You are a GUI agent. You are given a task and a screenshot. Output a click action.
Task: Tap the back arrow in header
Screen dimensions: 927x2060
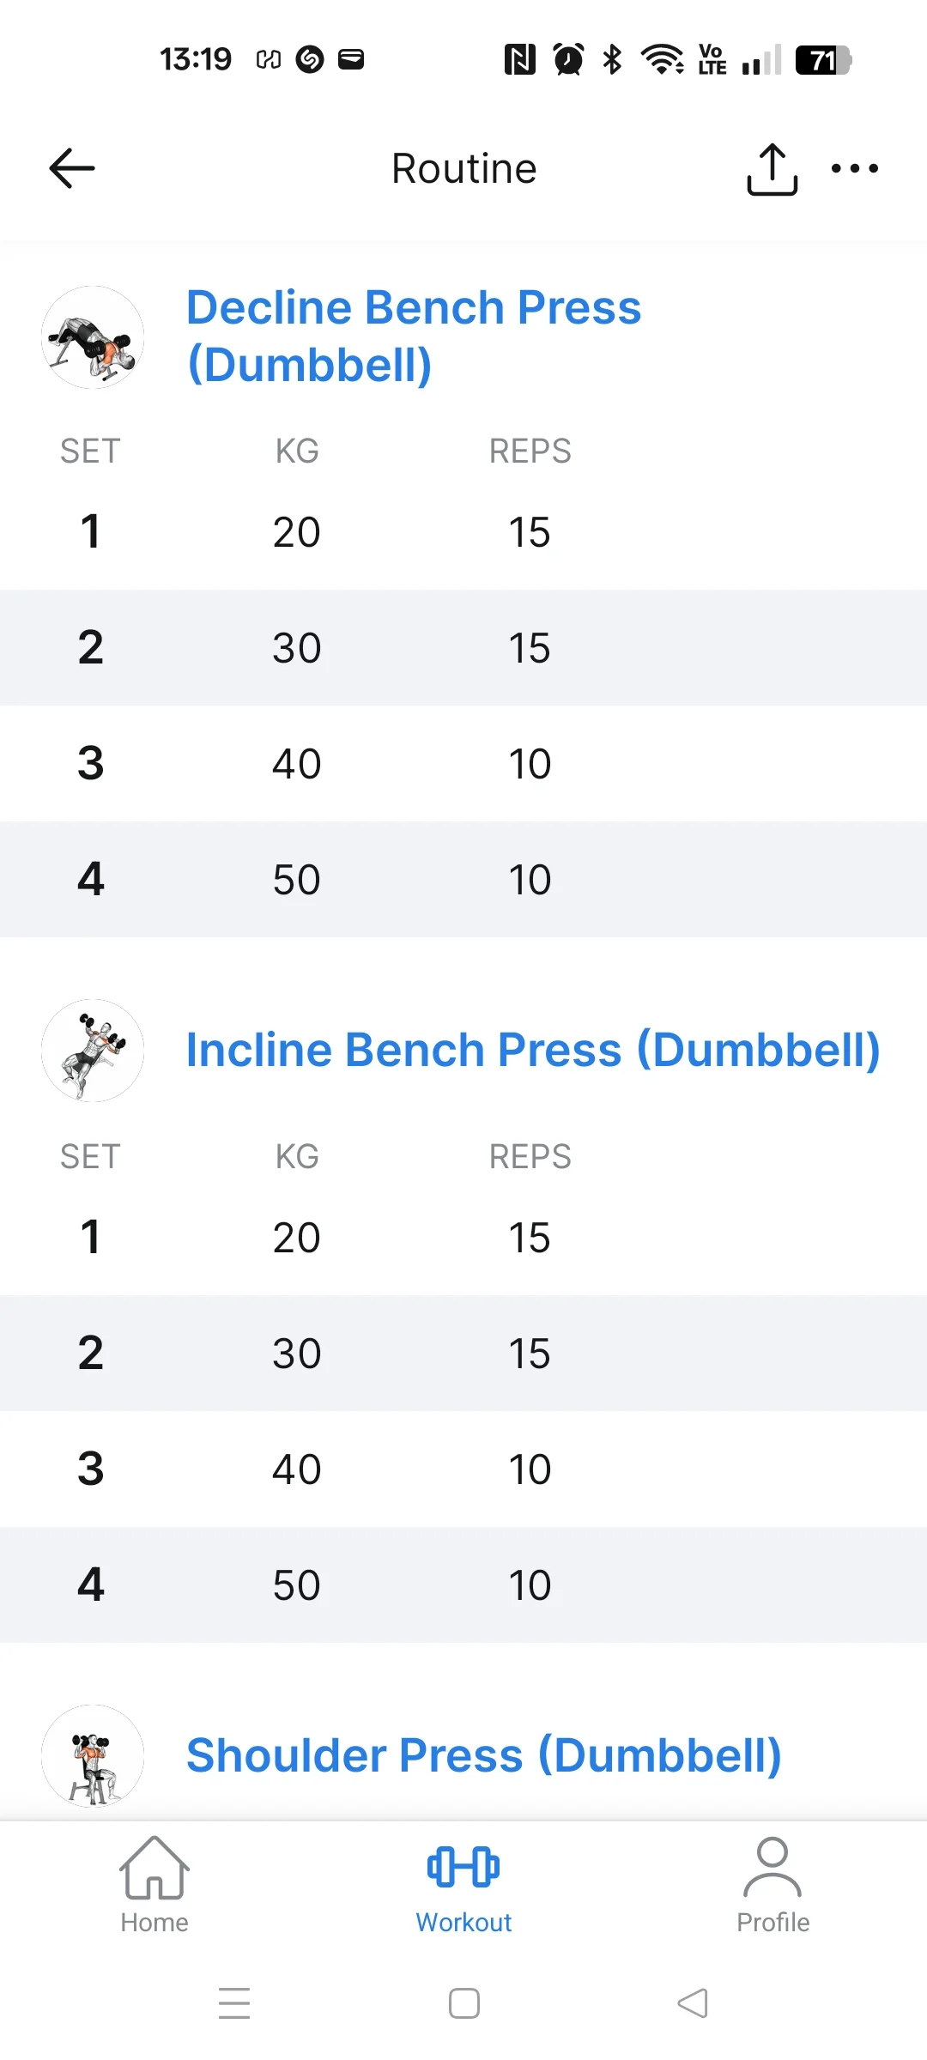pyautogui.click(x=72, y=168)
